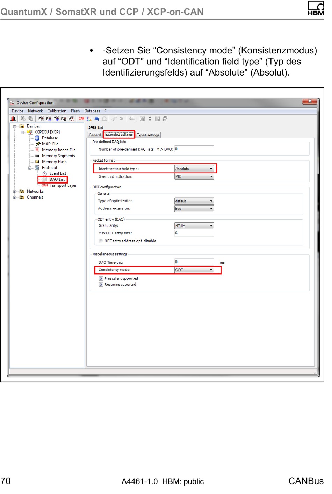Expand the Networks tree node
Image resolution: width=332 pixels, height=494 pixels.
[x=15, y=192]
